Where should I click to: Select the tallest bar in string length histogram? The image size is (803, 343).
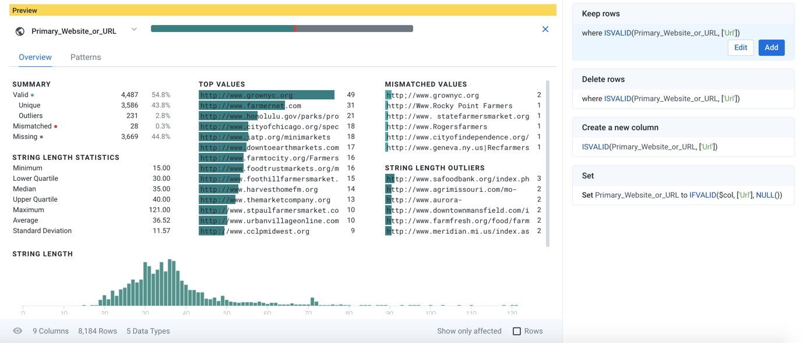170,283
